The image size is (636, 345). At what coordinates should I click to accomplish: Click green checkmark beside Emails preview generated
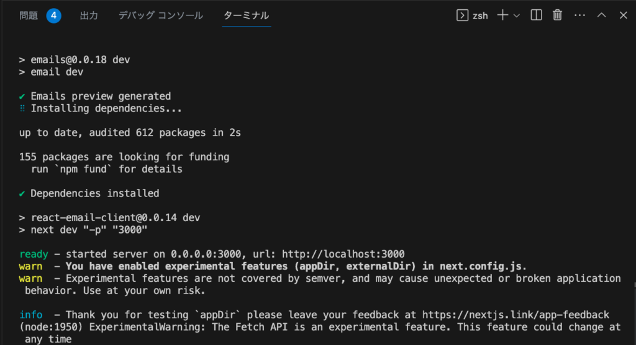[22, 96]
